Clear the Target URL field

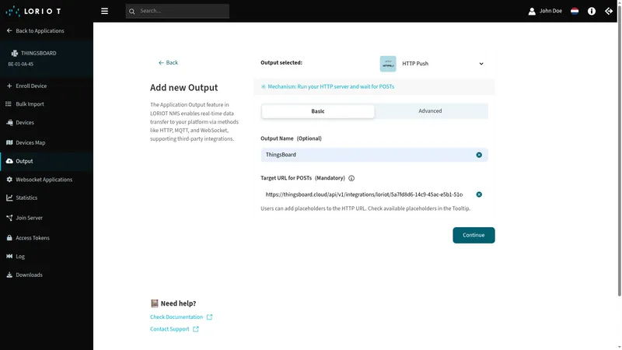tap(479, 194)
